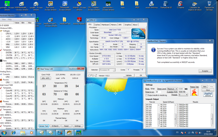Select the NVIDIA GeFor... tree node
Screen dimensions: 218x137
point(6,107)
